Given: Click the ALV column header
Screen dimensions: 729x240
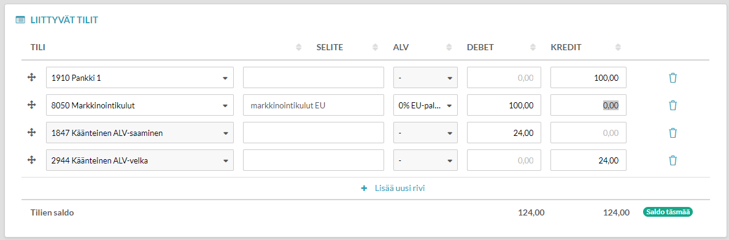Looking at the screenshot, I should coord(400,47).
